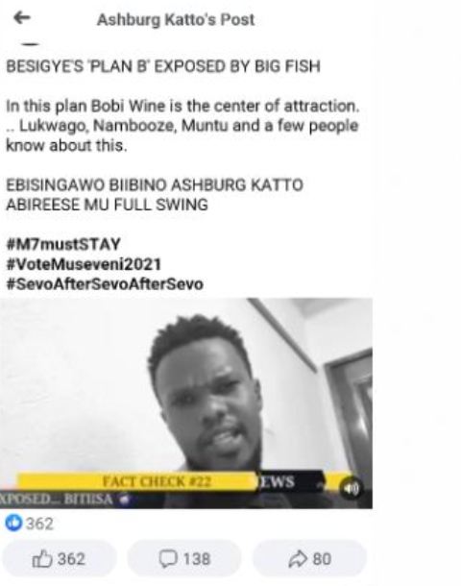Click the small dash under back arrow

click(31, 44)
